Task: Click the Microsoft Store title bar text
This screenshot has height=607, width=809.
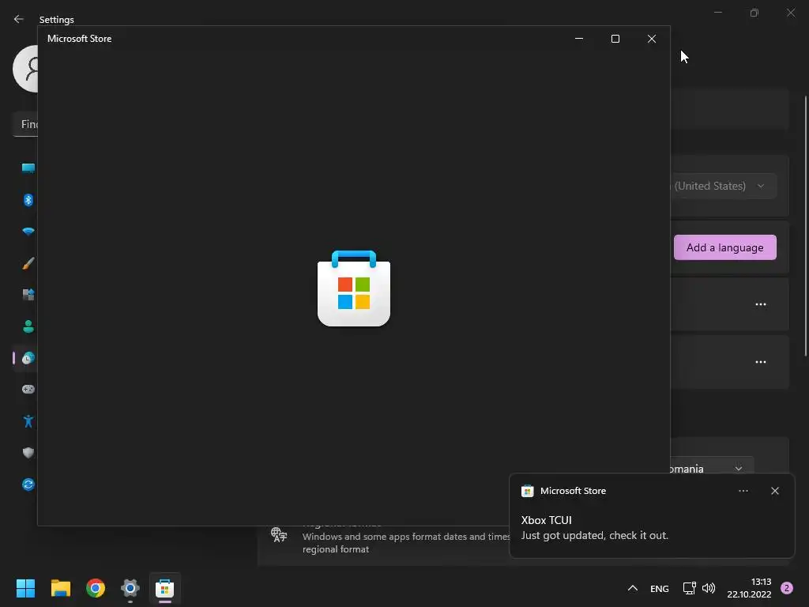Action: click(x=80, y=39)
